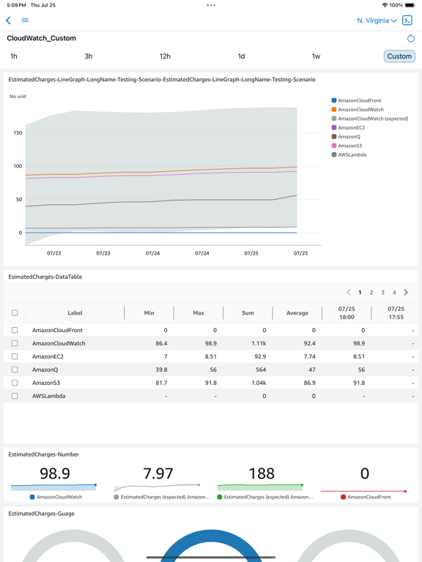Select the AmazonEC2 label in data table
The width and height of the screenshot is (422, 562).
coord(48,356)
